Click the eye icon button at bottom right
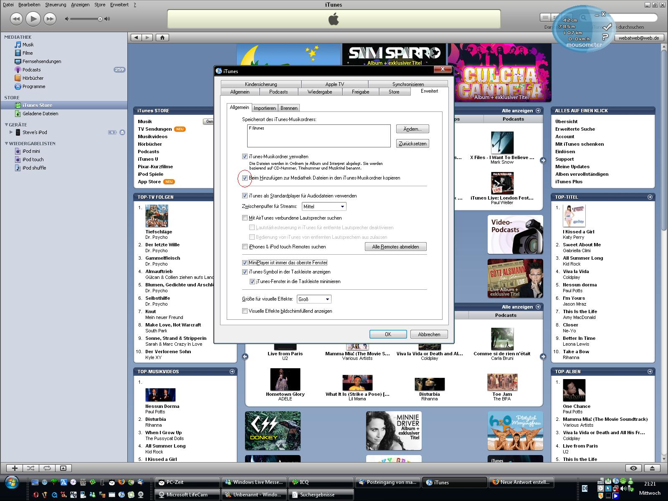668x501 pixels. 633,468
